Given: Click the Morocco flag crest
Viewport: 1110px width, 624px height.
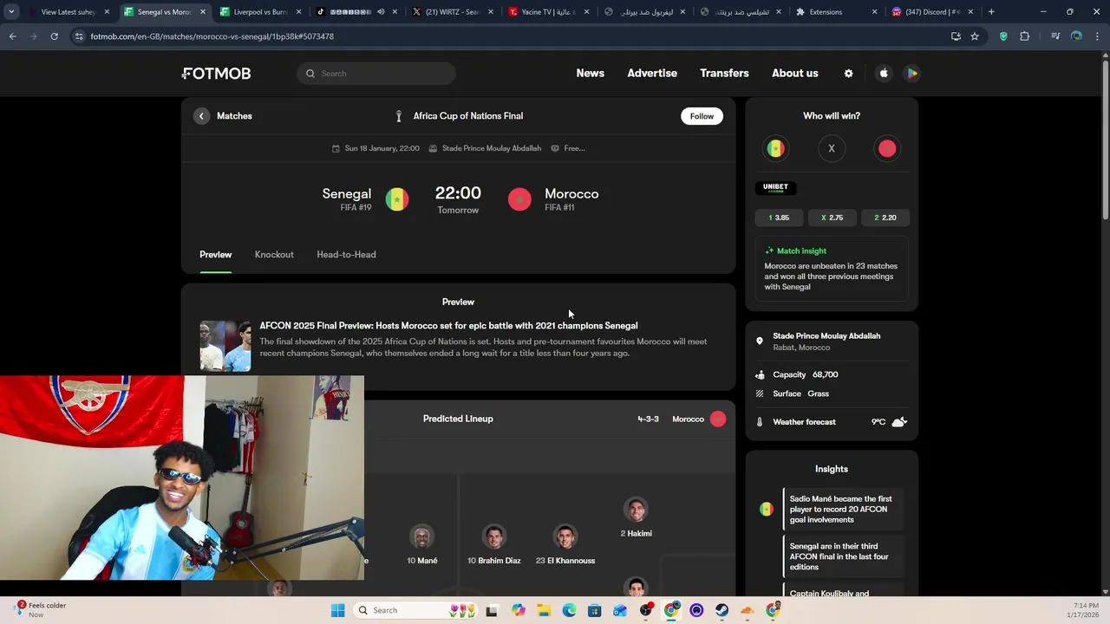Looking at the screenshot, I should [519, 199].
